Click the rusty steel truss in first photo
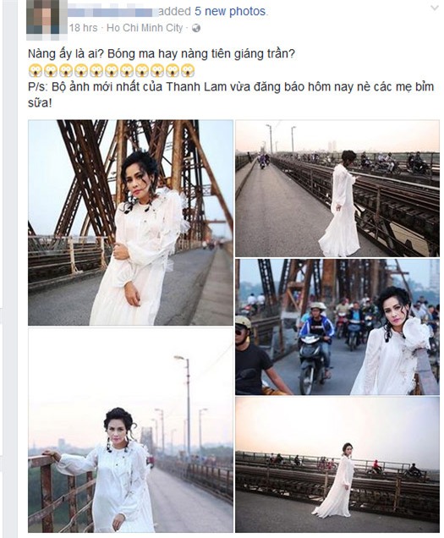This screenshot has height=538, width=444. (85, 178)
